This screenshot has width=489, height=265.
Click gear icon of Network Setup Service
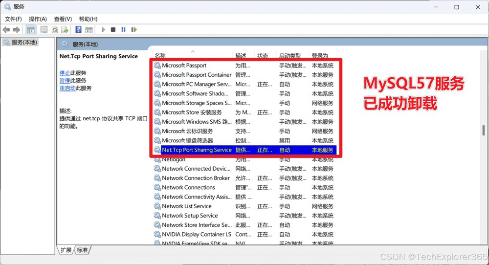(157, 216)
